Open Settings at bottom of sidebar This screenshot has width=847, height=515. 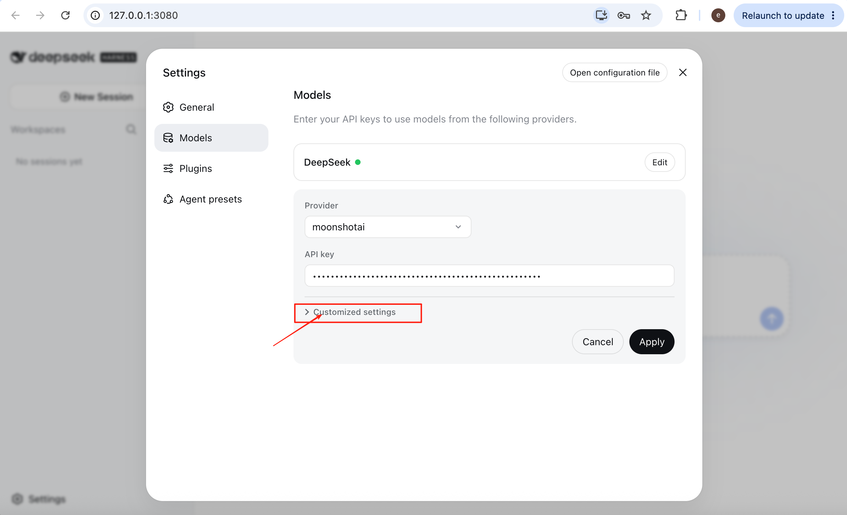38,499
